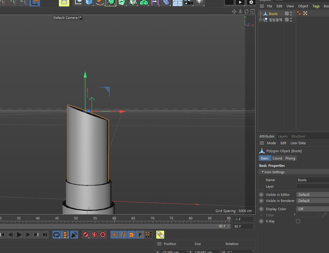Open the Object Manager File menu

pos(269,6)
